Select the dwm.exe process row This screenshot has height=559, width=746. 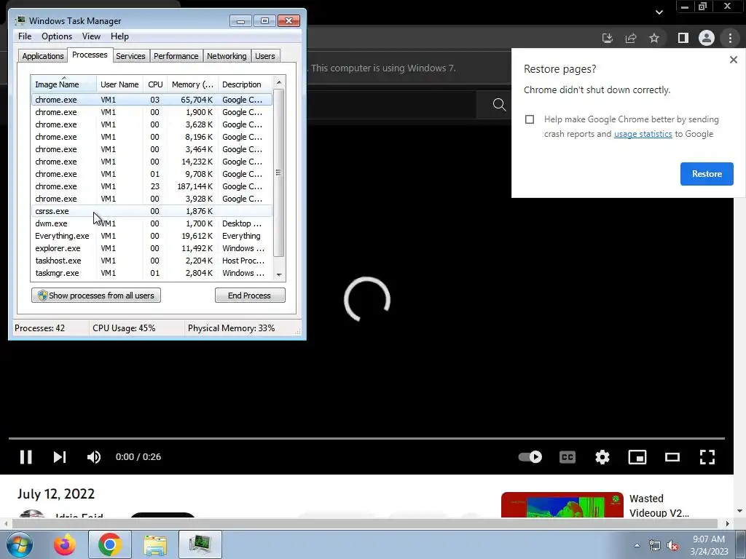(x=152, y=223)
